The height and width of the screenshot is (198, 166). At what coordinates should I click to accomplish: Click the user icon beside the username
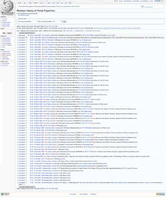[115, 1]
